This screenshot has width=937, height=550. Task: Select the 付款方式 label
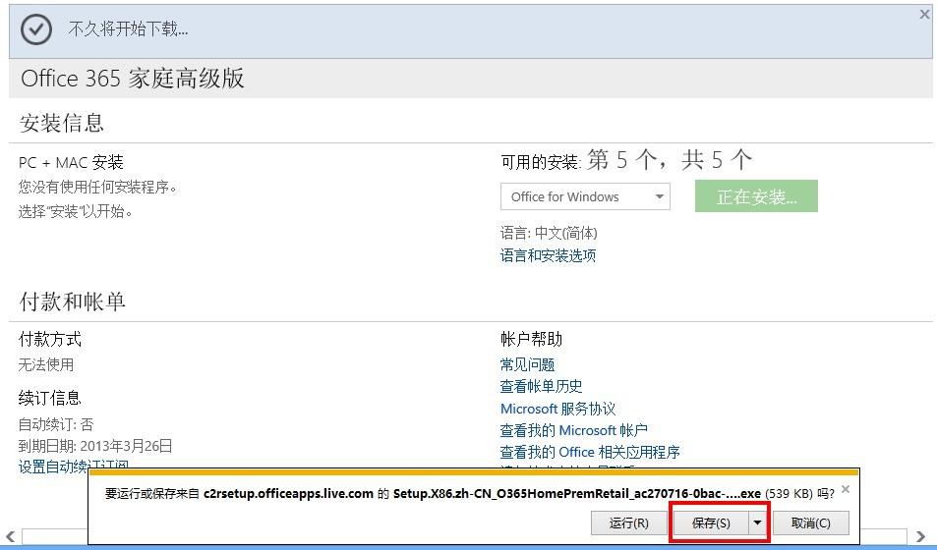49,339
